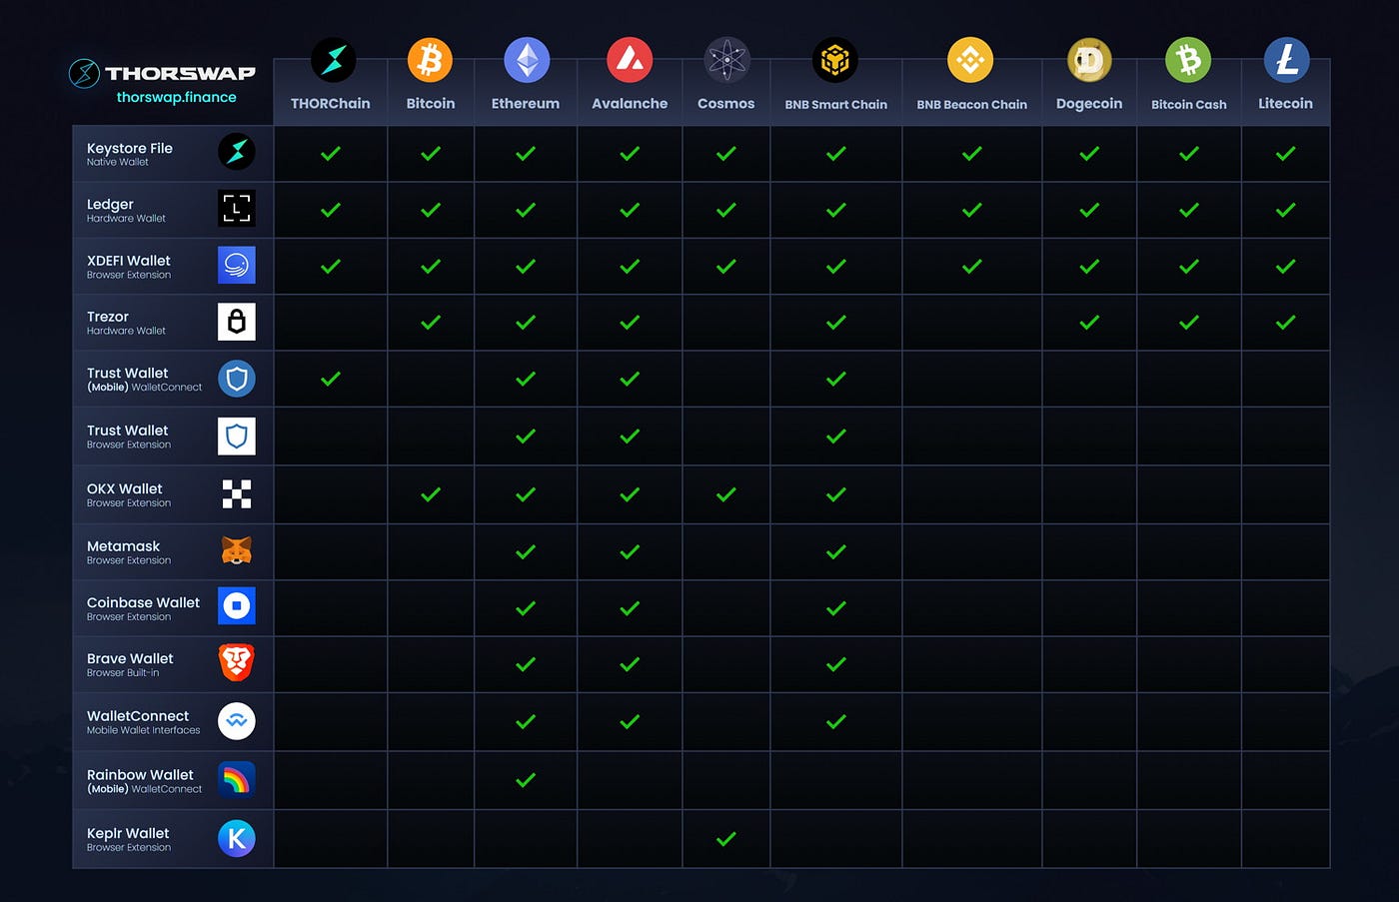1399x902 pixels.
Task: Click the Rainbow Wallet icon
Action: [237, 779]
